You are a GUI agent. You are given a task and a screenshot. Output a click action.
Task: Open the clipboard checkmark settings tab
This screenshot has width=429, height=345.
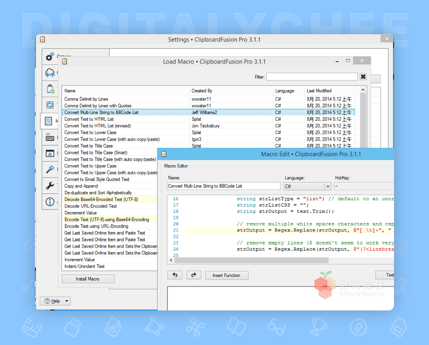50,89
